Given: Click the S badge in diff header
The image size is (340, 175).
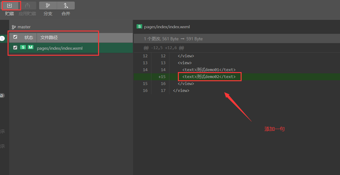Looking at the screenshot, I should (x=139, y=27).
